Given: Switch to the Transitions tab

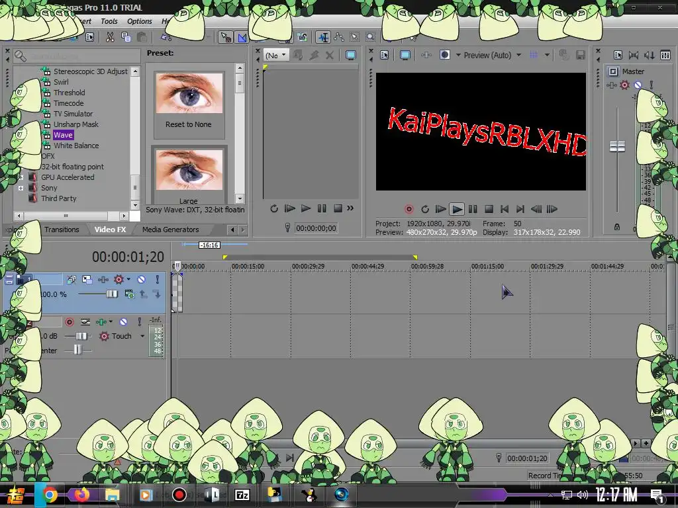Looking at the screenshot, I should click(x=62, y=230).
